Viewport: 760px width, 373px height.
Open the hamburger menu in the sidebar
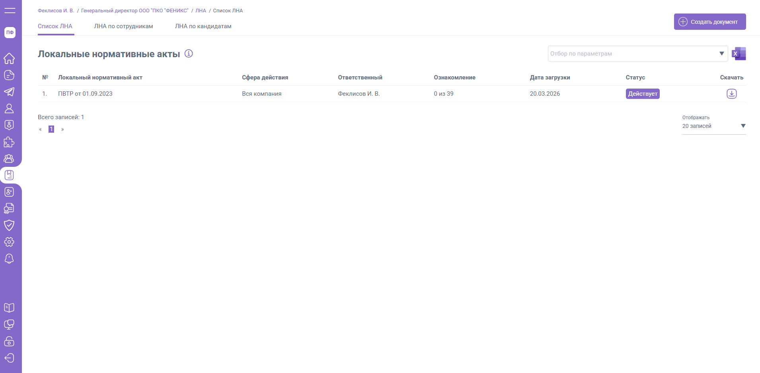click(x=10, y=11)
